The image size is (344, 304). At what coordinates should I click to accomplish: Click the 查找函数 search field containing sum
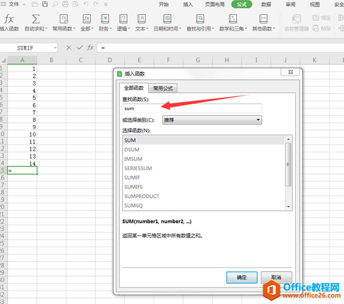192,108
